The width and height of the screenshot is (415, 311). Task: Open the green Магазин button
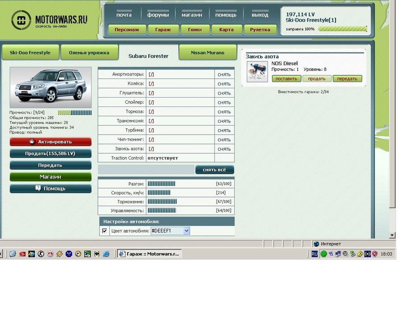click(50, 177)
